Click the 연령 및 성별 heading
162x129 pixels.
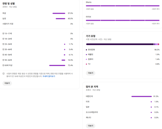point(9,4)
